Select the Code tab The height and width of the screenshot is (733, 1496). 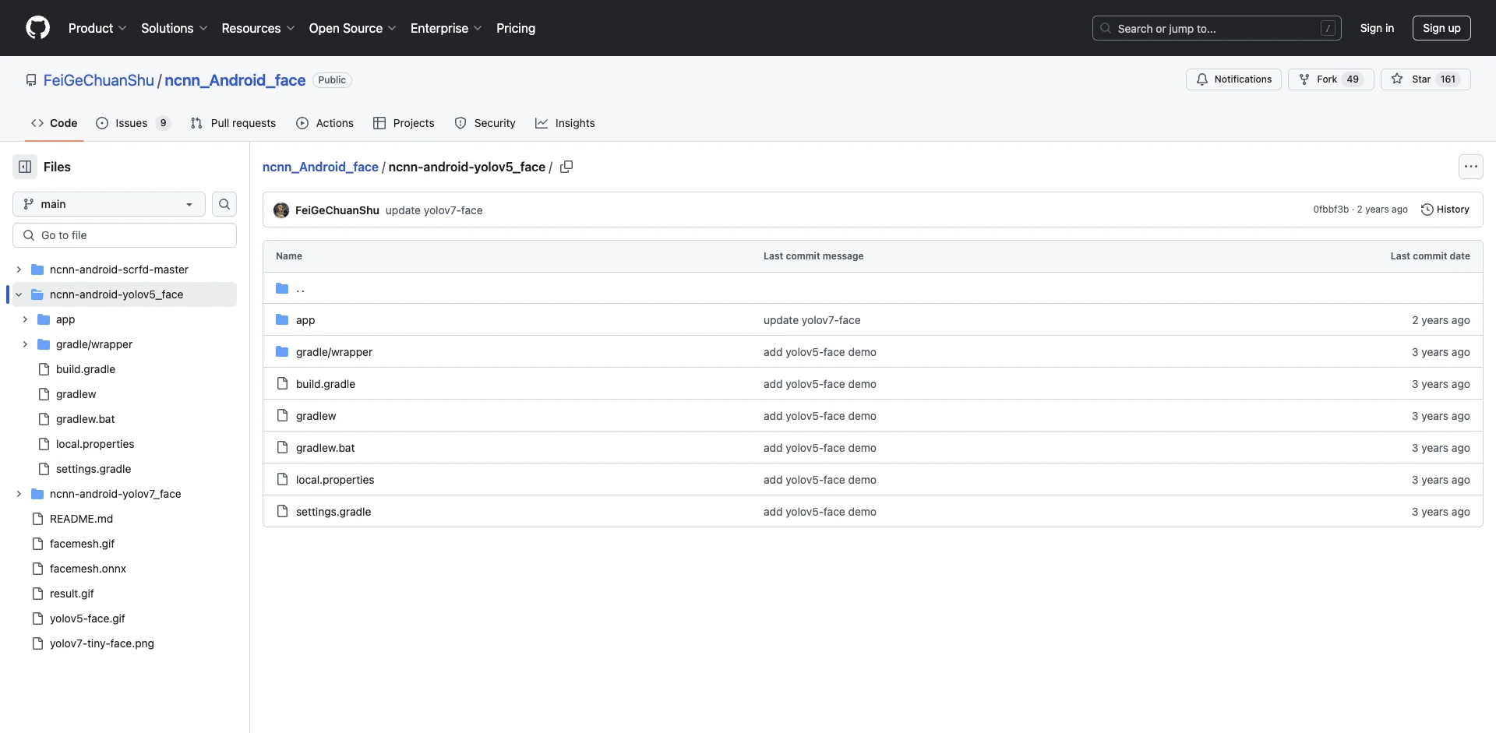coord(54,123)
